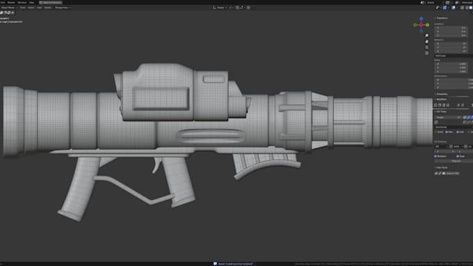Image resolution: width=473 pixels, height=266 pixels.
Task: Collapse the Hair Tools panel
Action: tap(441, 167)
